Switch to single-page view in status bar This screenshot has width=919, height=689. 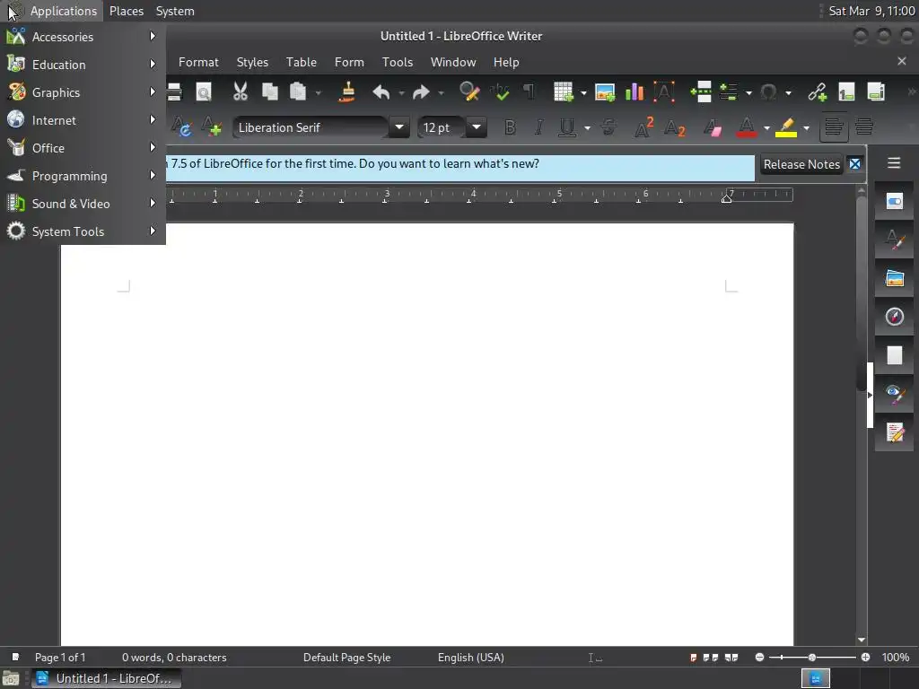point(694,658)
